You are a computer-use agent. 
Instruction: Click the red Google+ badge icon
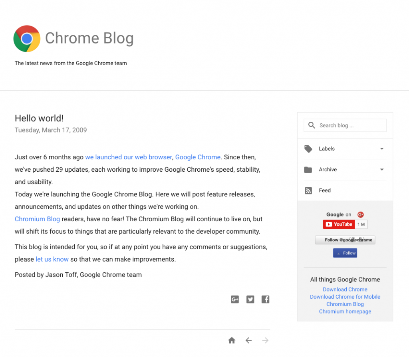pos(361,214)
